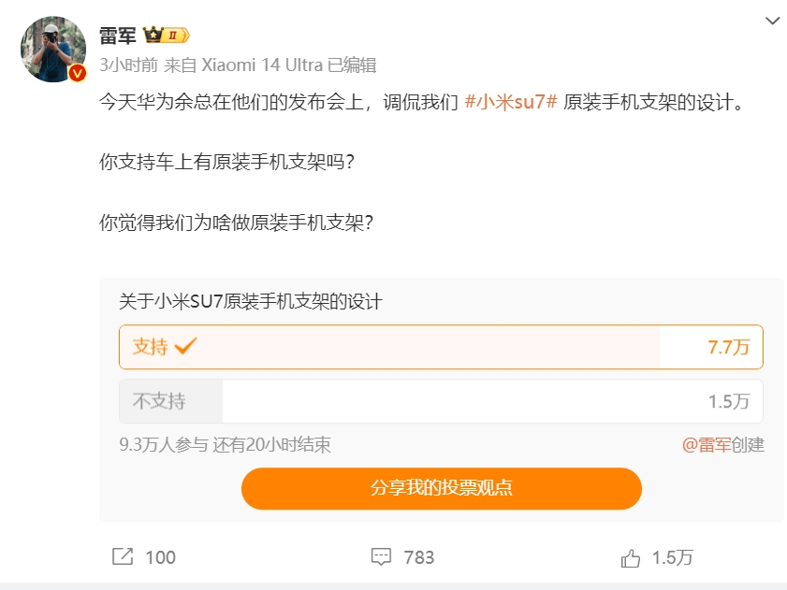Click the 3小时前 timestamp
The height and width of the screenshot is (590, 787).
128,65
